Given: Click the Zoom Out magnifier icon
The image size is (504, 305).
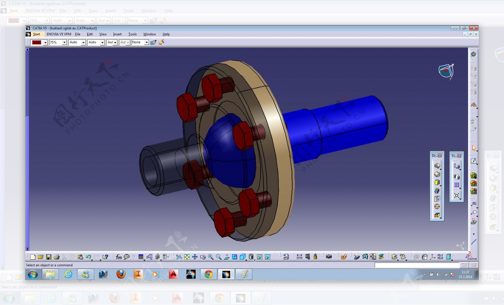Looking at the screenshot, I should point(219,257).
